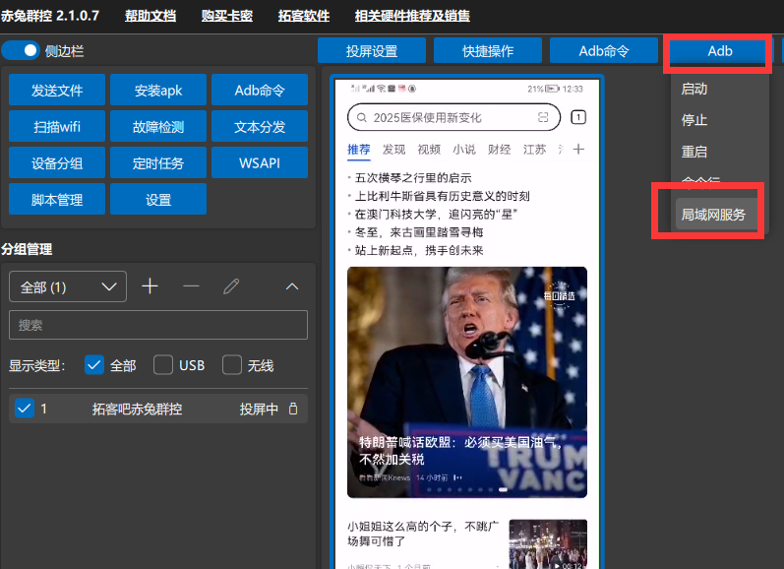Select 启动 in the Adb menu
This screenshot has height=569, width=784.
click(694, 89)
